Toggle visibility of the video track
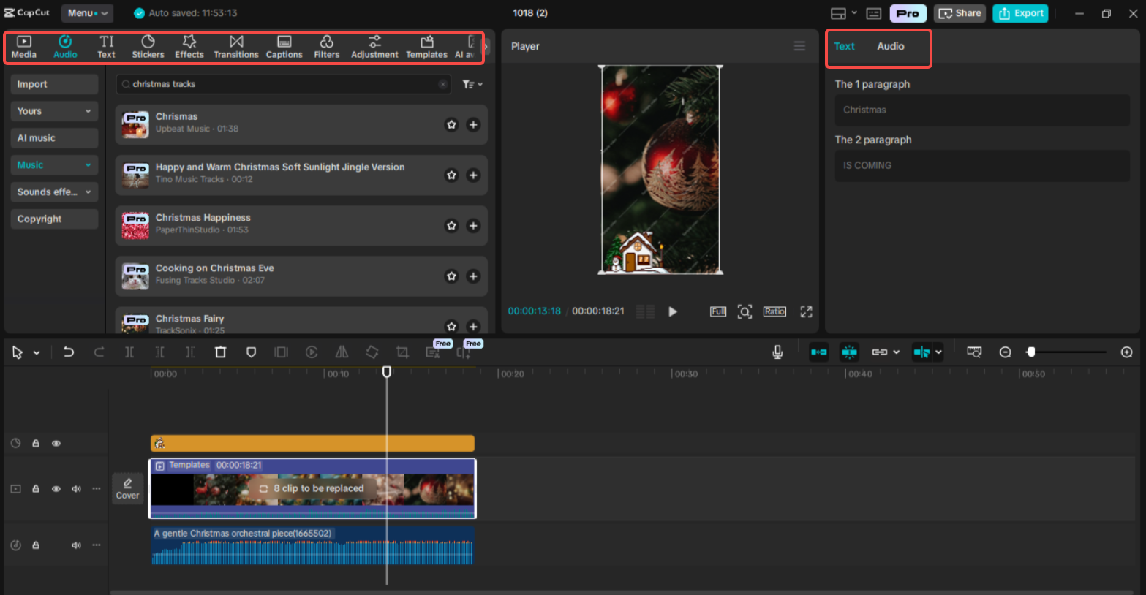The image size is (1146, 595). (56, 488)
